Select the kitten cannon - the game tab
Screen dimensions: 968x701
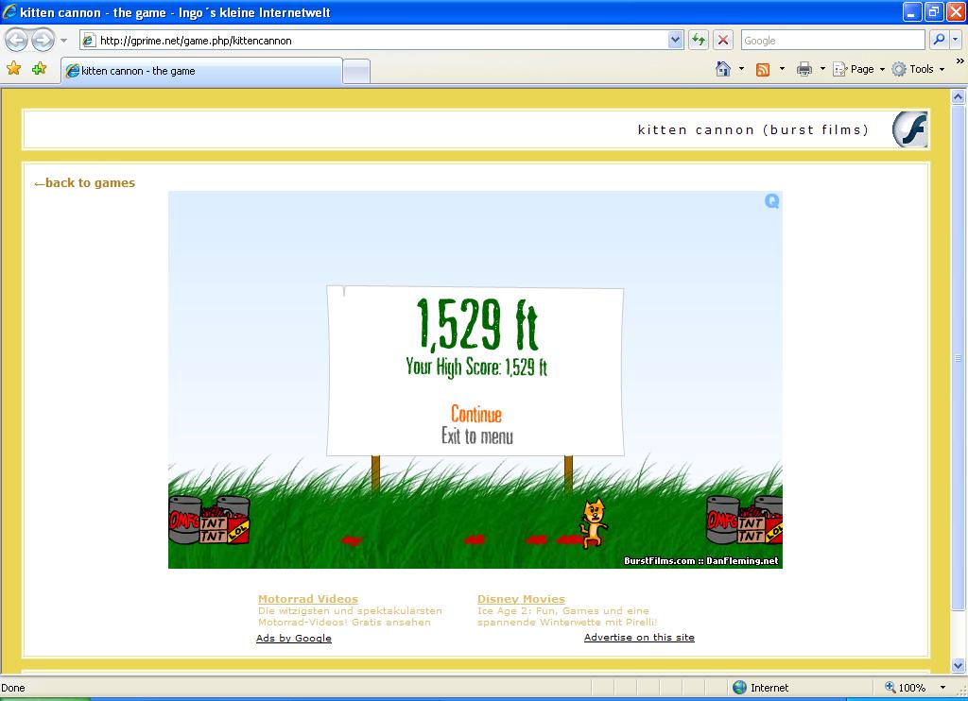[x=201, y=70]
